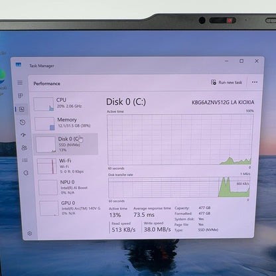The height and width of the screenshot is (276, 276).
Task: Open the Startup apps page icon
Action: 23,135
